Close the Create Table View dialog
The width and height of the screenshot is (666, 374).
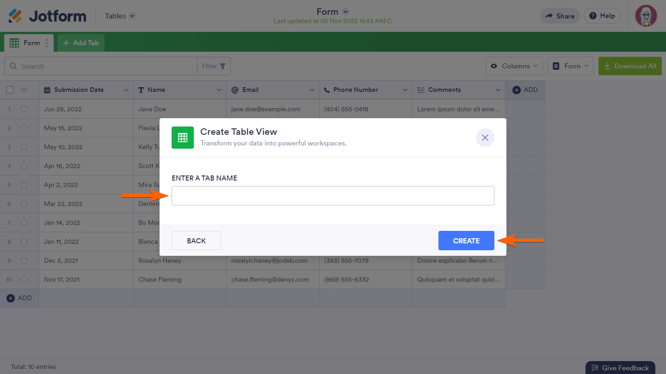point(485,138)
